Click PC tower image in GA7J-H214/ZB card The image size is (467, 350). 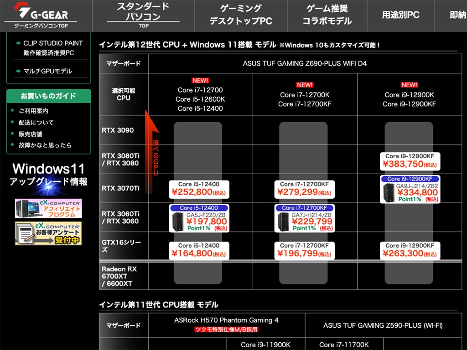283,222
